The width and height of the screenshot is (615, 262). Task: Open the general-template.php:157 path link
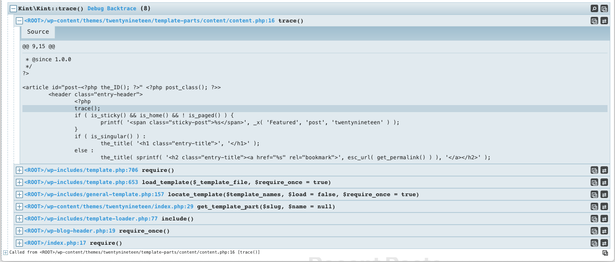click(94, 194)
